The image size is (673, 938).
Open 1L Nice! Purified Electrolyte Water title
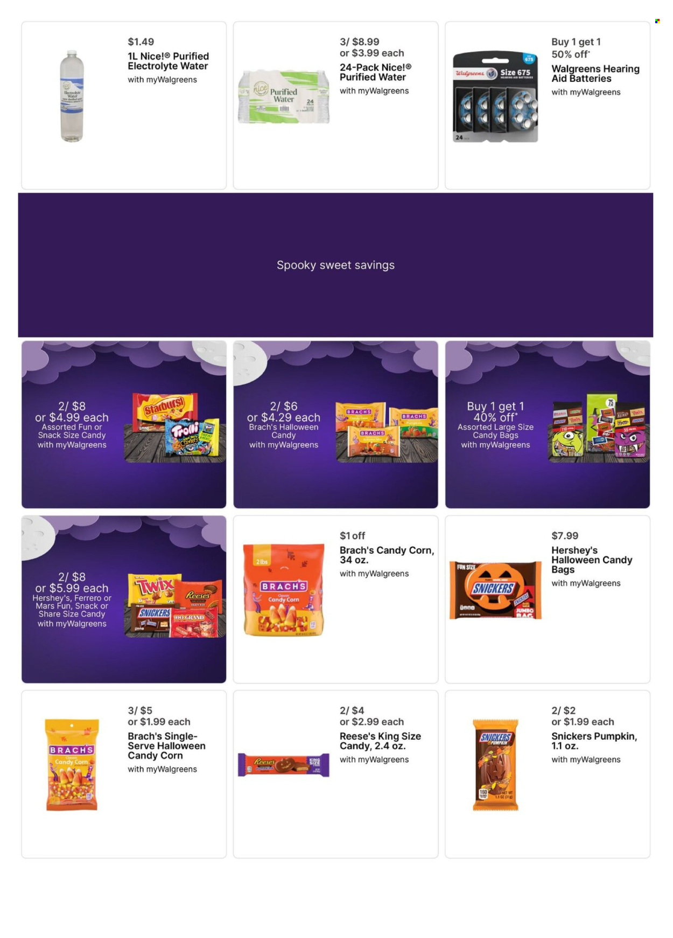[168, 61]
